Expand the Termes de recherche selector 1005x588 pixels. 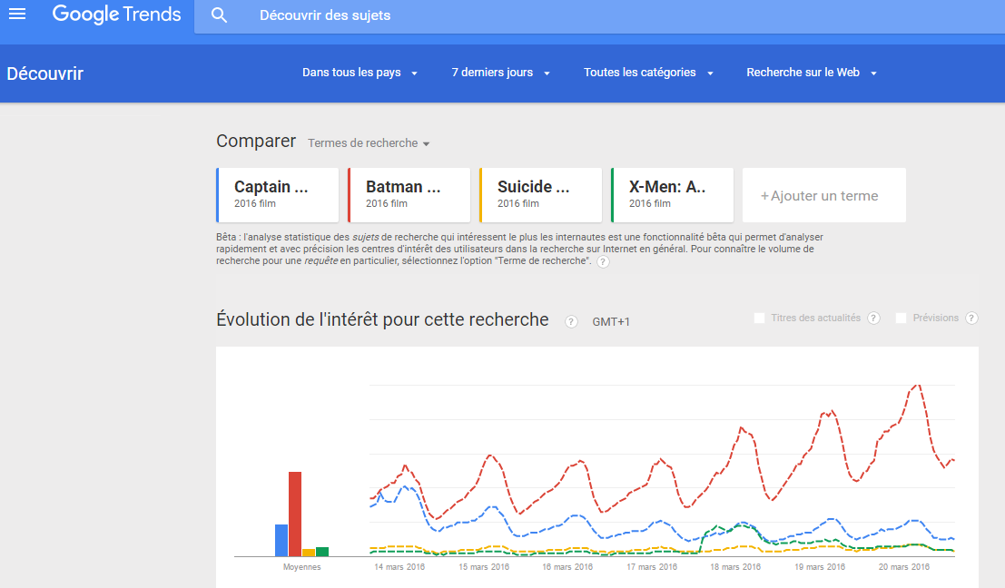point(369,143)
